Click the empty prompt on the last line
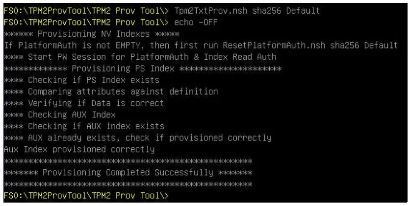The width and height of the screenshot is (410, 206). point(86,196)
